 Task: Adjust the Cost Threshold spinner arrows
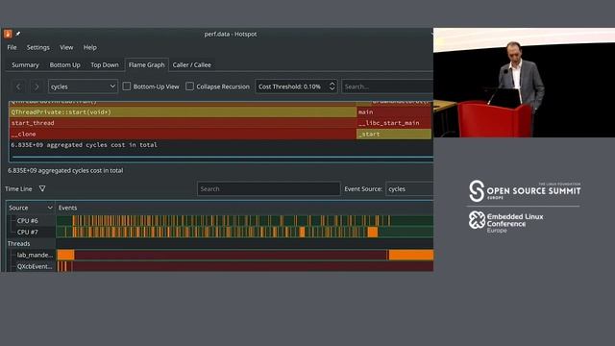332,86
